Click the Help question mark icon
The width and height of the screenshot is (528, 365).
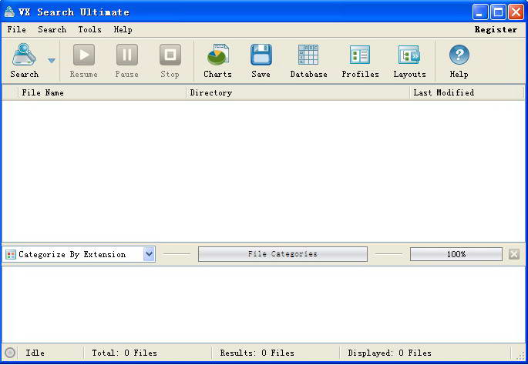(x=459, y=55)
